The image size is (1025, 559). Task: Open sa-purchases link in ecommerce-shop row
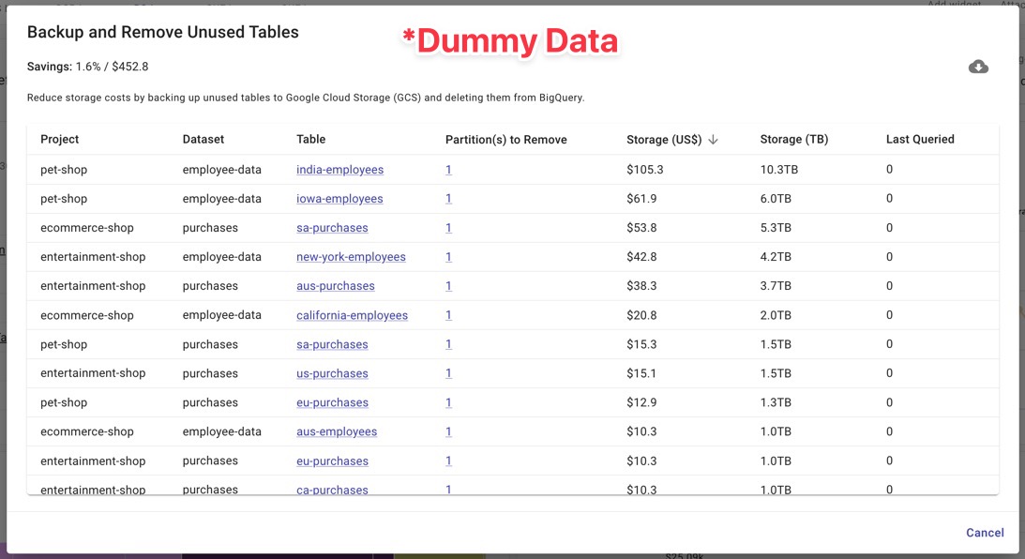point(332,228)
